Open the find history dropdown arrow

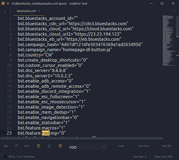pyautogui.click(x=104, y=147)
